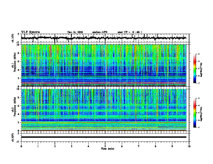
Task: Click the 'station=ATH' label
Action: click(100, 32)
